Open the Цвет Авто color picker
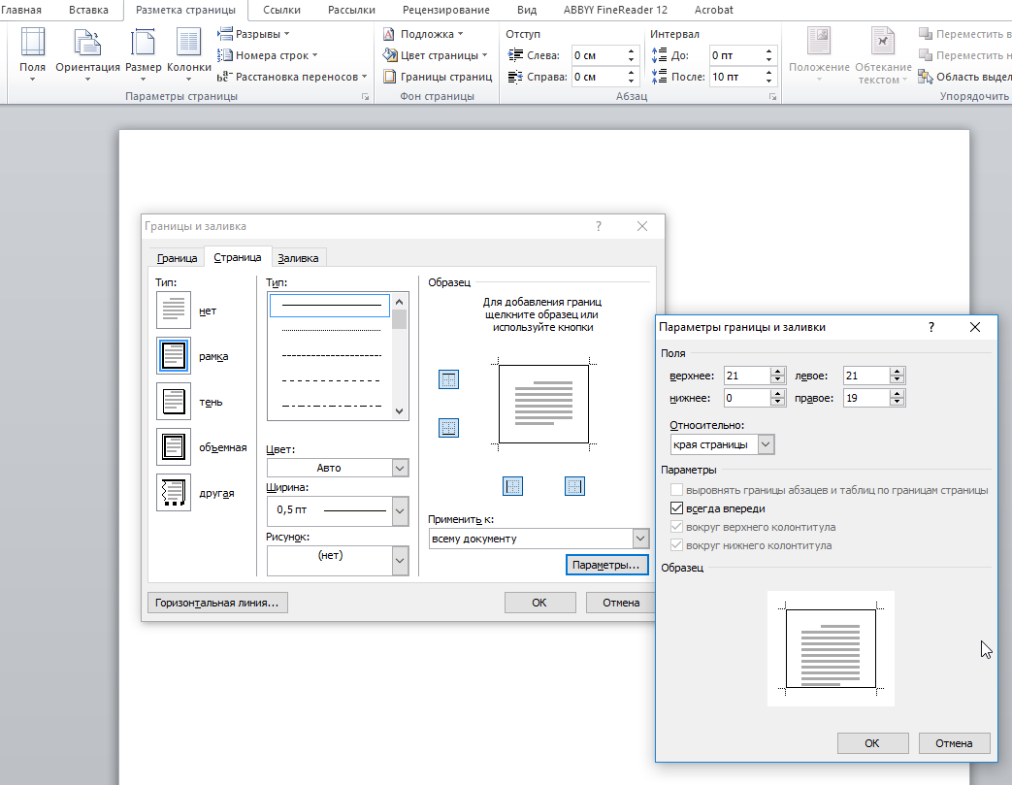 tap(400, 468)
